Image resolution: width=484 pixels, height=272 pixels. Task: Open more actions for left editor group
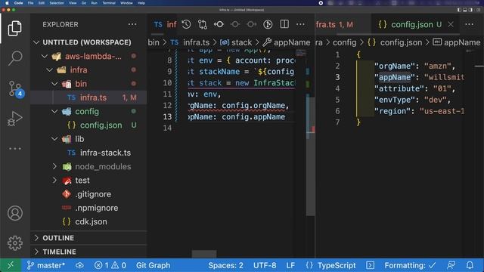tap(300, 24)
